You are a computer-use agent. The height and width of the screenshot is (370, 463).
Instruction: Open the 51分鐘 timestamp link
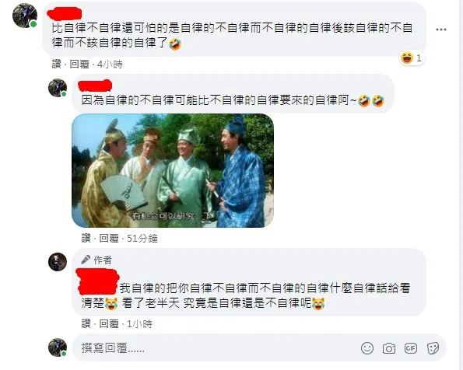pos(142,238)
